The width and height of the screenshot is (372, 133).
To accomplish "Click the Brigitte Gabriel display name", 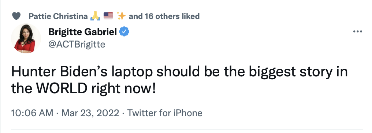I will (82, 32).
